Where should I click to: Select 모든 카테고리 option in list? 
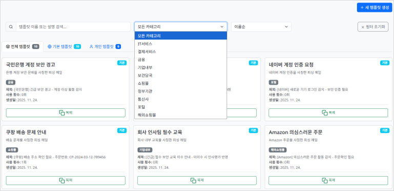click(x=181, y=36)
